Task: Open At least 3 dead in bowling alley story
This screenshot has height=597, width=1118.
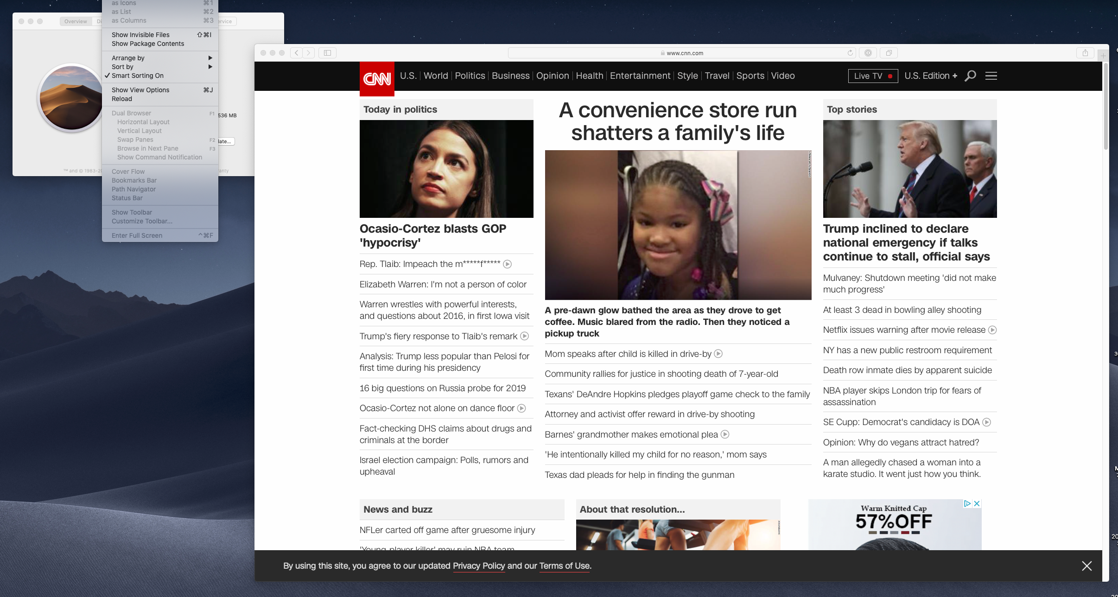Action: (902, 310)
